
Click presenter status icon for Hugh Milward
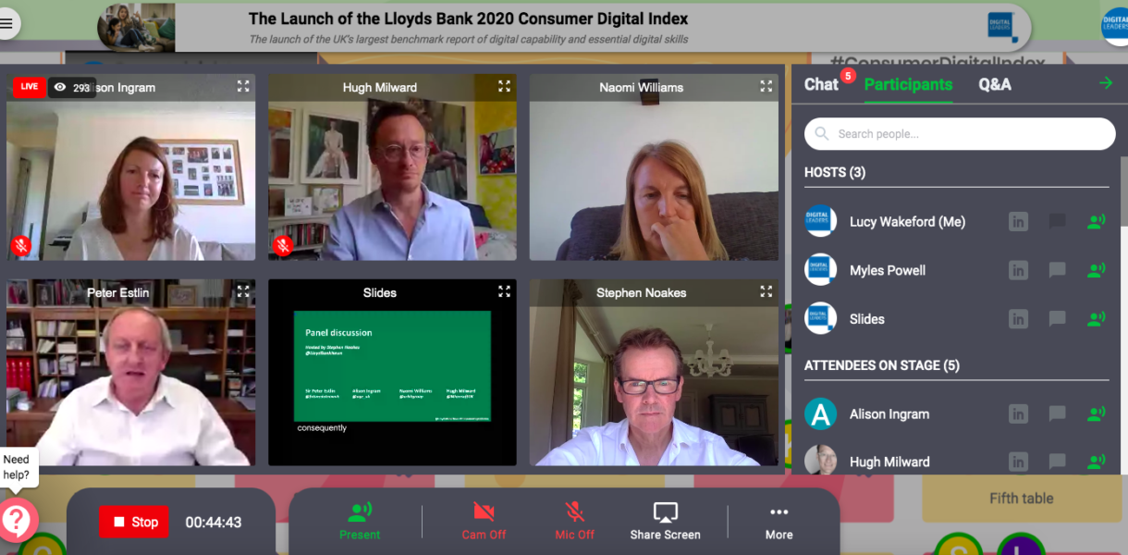1096,462
